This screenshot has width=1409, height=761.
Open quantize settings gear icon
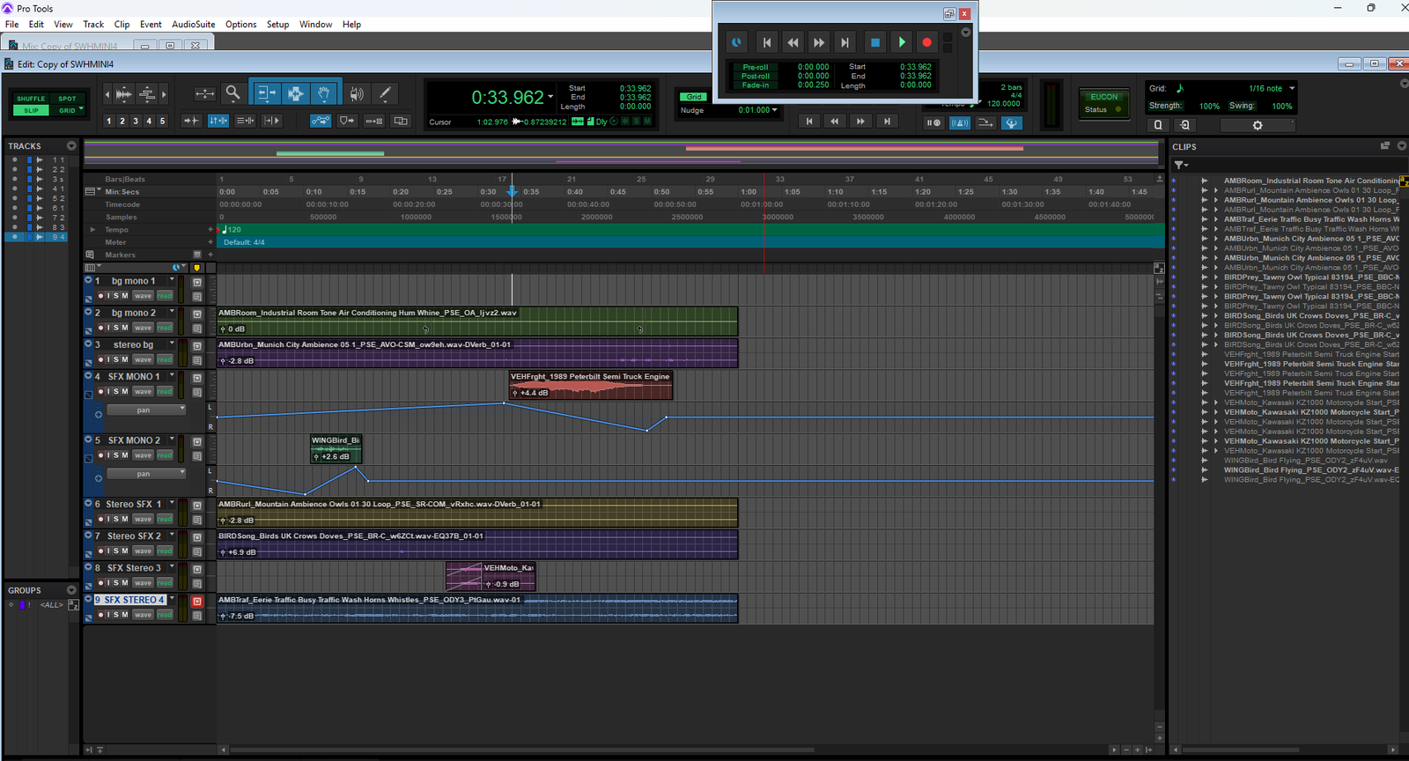pyautogui.click(x=1258, y=125)
